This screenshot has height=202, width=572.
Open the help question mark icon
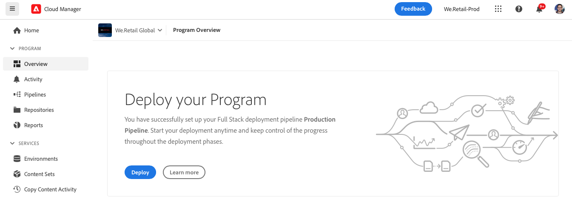coord(518,9)
